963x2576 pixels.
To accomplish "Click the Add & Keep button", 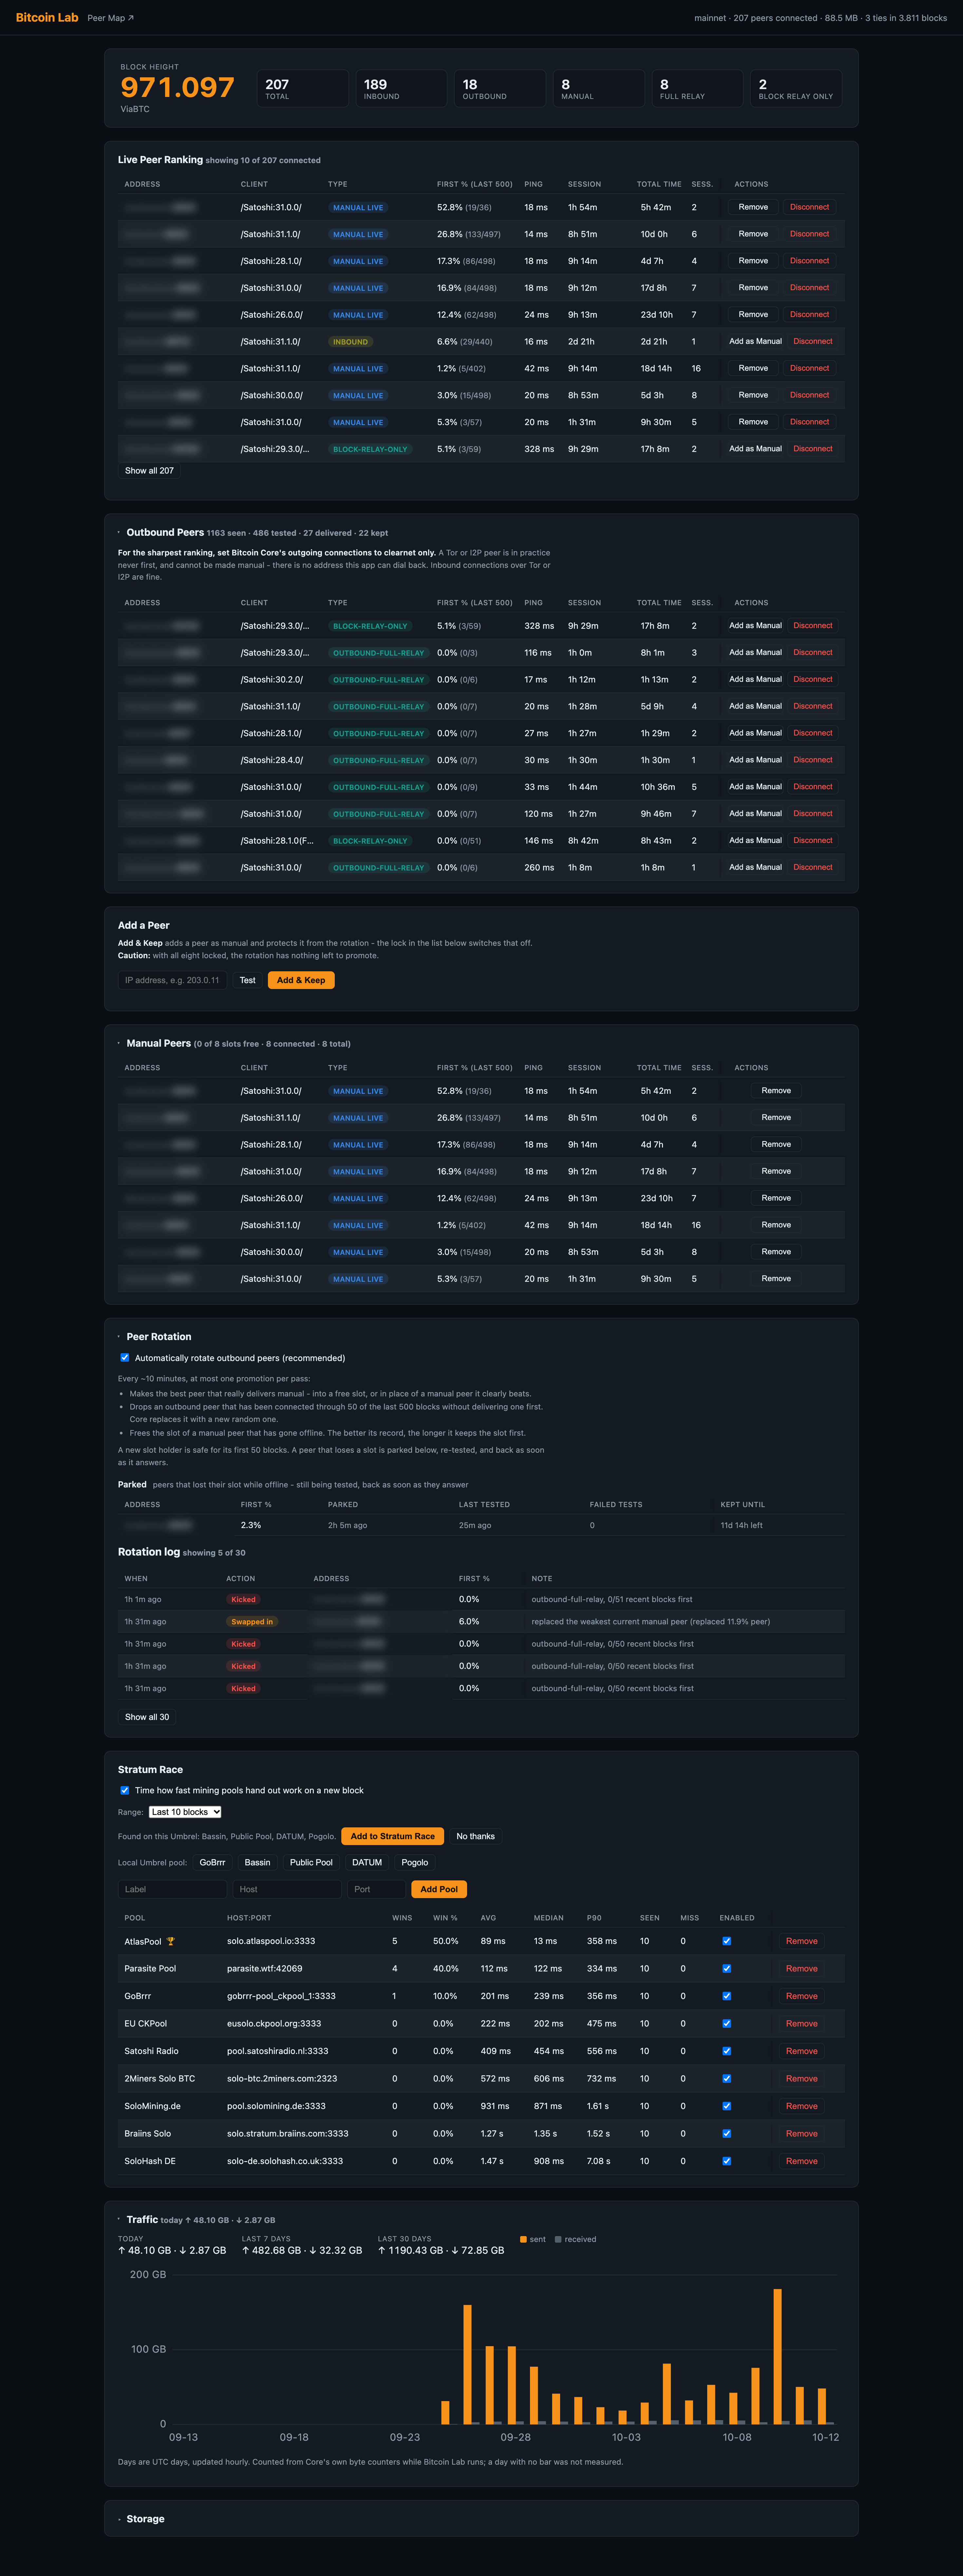I will click(301, 980).
